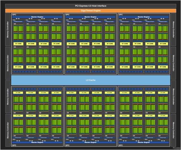181x150 pixels.
Task: Select the Raster Engine bar in top-left GPC
Action: click(37, 17)
